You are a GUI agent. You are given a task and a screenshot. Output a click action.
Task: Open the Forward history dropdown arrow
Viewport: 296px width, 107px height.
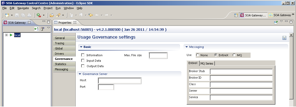pyautogui.click(x=111, y=15)
